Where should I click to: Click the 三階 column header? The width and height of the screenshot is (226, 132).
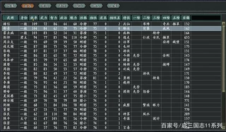(156, 18)
